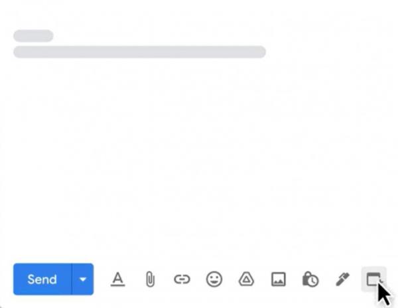Image resolution: width=398 pixels, height=308 pixels.
Task: Expand more send options via the caret
Action: (83, 279)
